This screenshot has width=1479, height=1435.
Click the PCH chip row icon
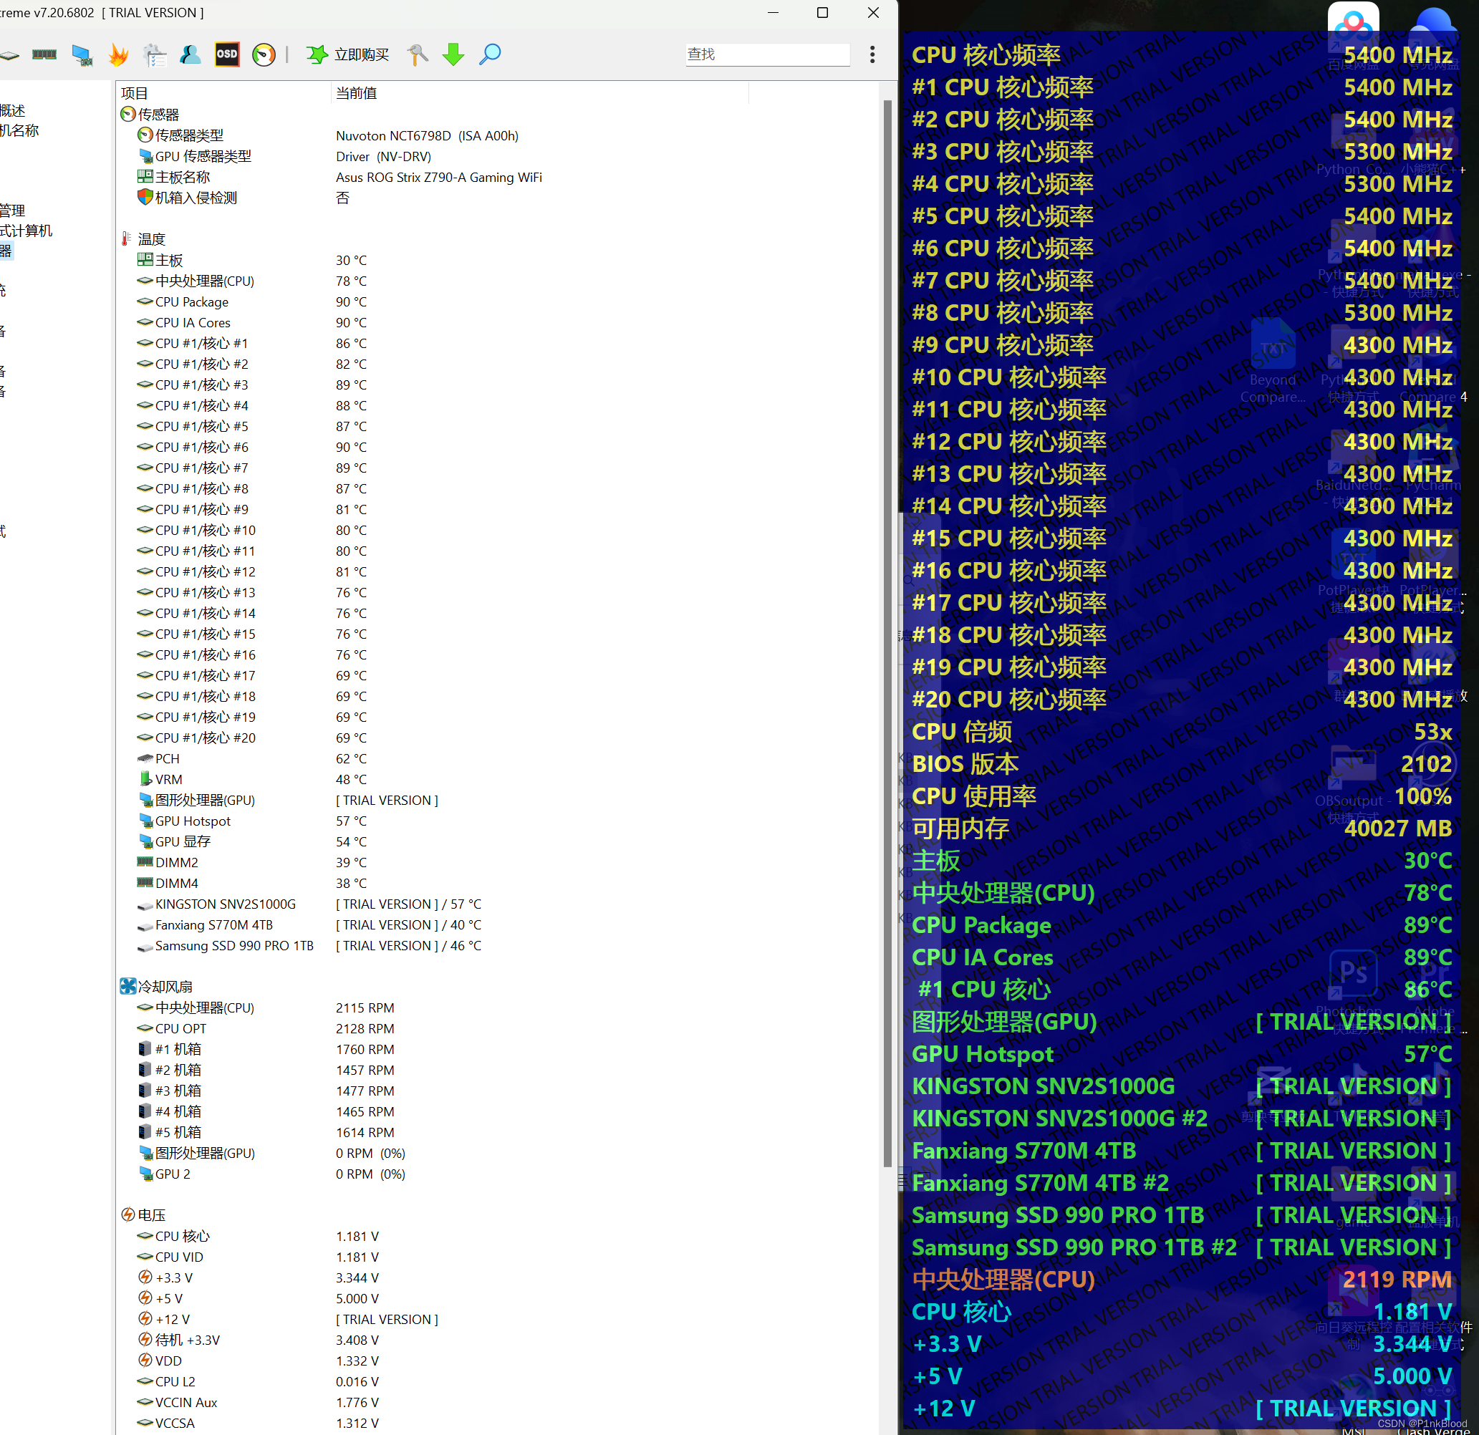pyautogui.click(x=145, y=758)
